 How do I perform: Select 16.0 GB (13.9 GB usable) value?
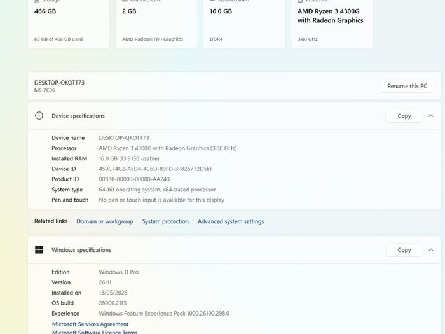pos(129,158)
